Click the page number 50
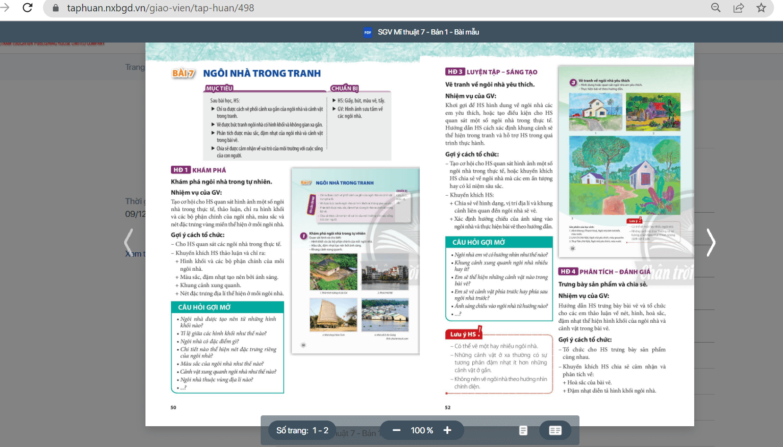The height and width of the screenshot is (447, 783). (173, 407)
